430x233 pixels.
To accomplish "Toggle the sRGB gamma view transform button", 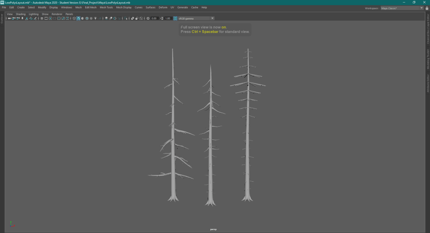I will pyautogui.click(x=175, y=19).
